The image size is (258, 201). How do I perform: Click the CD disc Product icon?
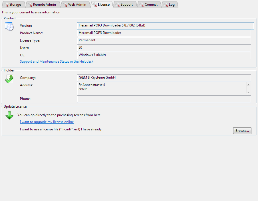click(9, 26)
